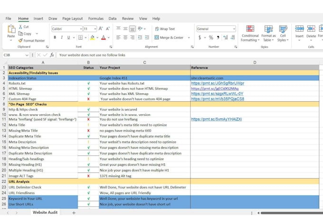Click Decrease Decimal icon
The height and width of the screenshot is (218, 323).
point(233,38)
